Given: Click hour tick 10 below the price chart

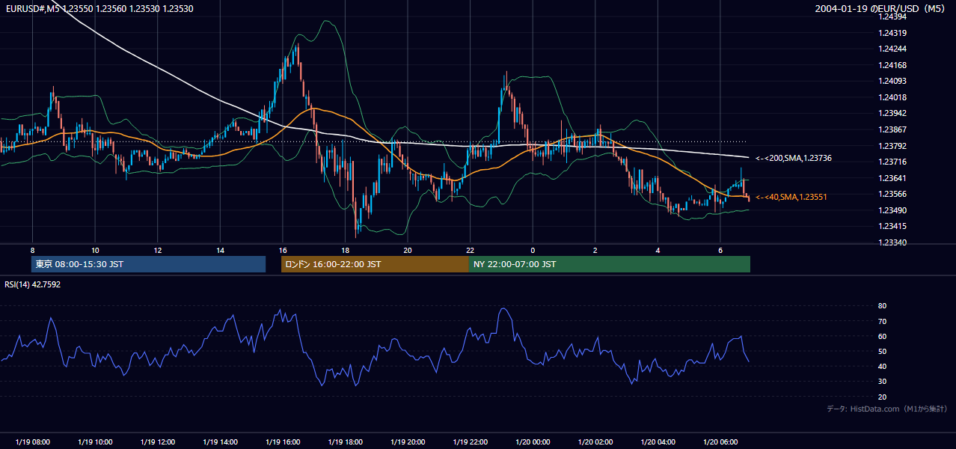Looking at the screenshot, I should click(x=95, y=250).
